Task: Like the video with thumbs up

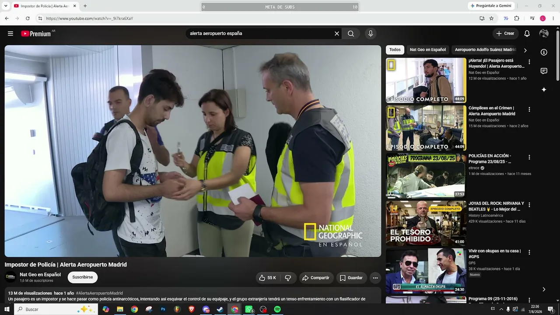Action: point(267,278)
